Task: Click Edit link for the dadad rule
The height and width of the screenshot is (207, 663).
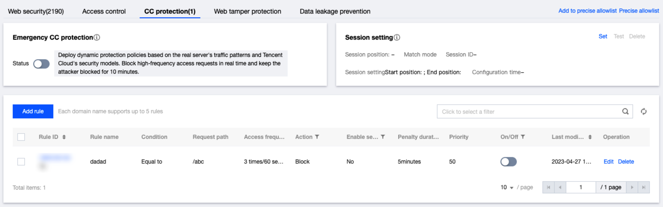Action: point(608,162)
